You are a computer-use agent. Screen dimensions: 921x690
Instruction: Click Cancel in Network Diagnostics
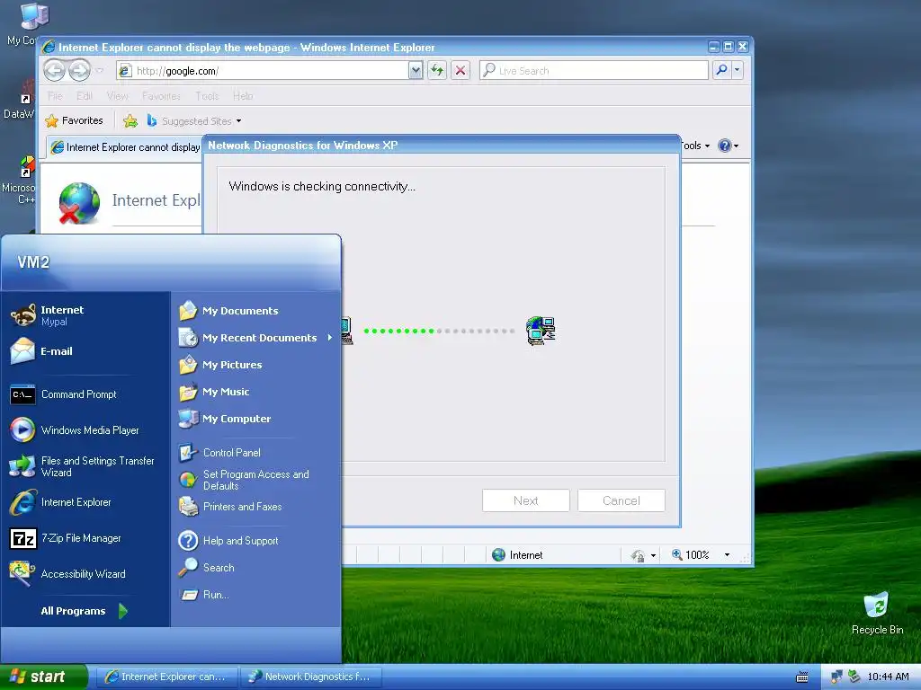point(621,500)
